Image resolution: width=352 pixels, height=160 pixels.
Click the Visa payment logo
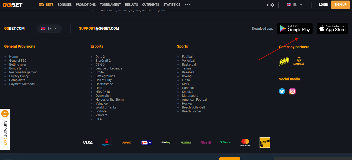point(88,143)
